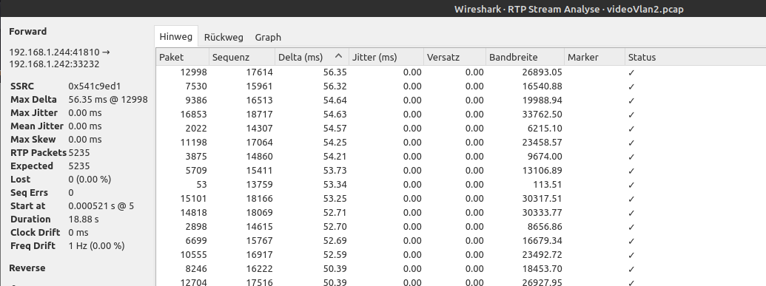
Task: Select the row for packet 3875
Action: 460,157
